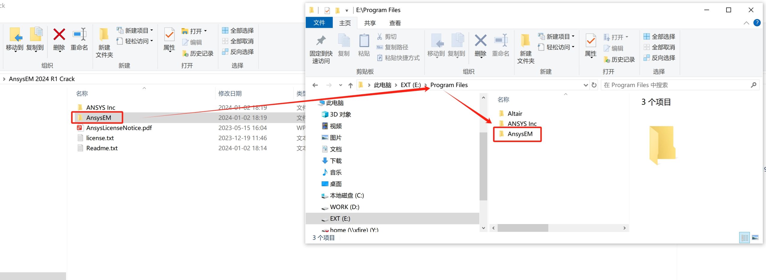Select AnsysEM folder in Crack window
This screenshot has width=766, height=280.
coord(98,118)
